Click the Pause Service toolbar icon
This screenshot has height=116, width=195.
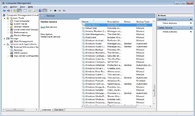60,11
